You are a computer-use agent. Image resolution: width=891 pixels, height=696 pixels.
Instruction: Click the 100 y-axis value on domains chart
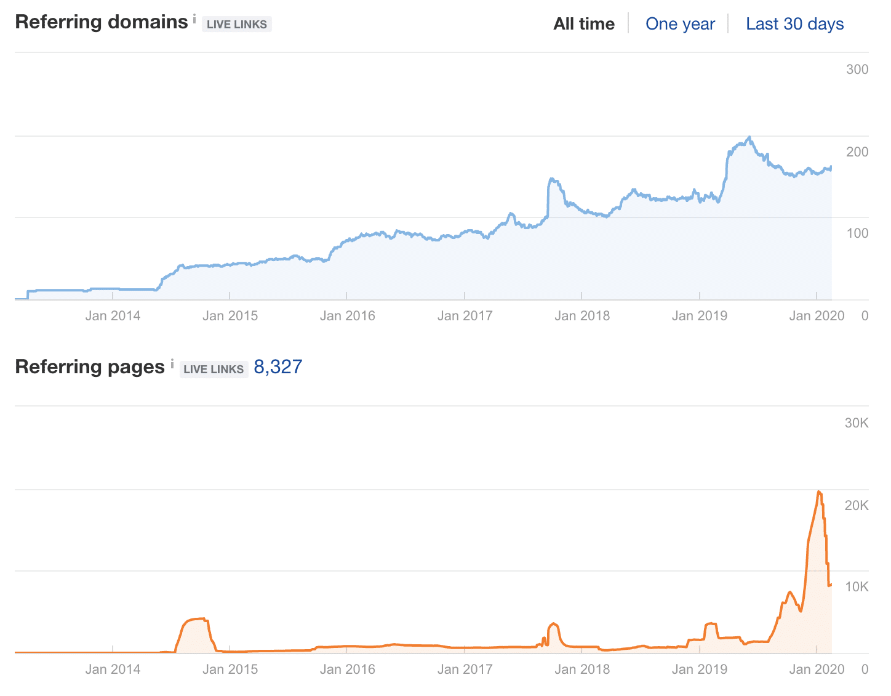(857, 233)
